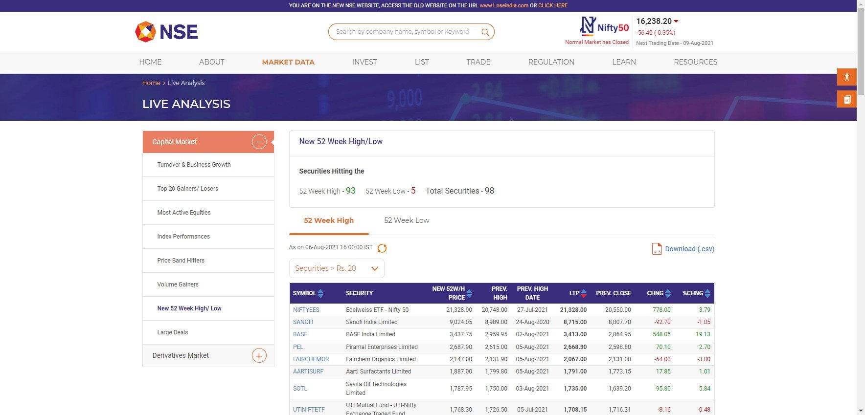Open the ABOUT menu

click(x=212, y=62)
